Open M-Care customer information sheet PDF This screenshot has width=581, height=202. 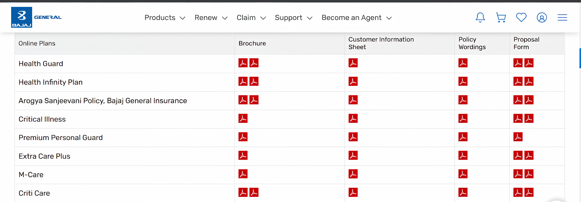coord(353,174)
